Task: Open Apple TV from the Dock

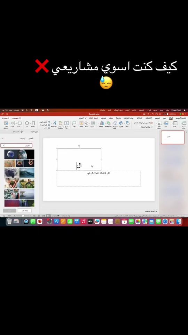Action: tap(90, 221)
